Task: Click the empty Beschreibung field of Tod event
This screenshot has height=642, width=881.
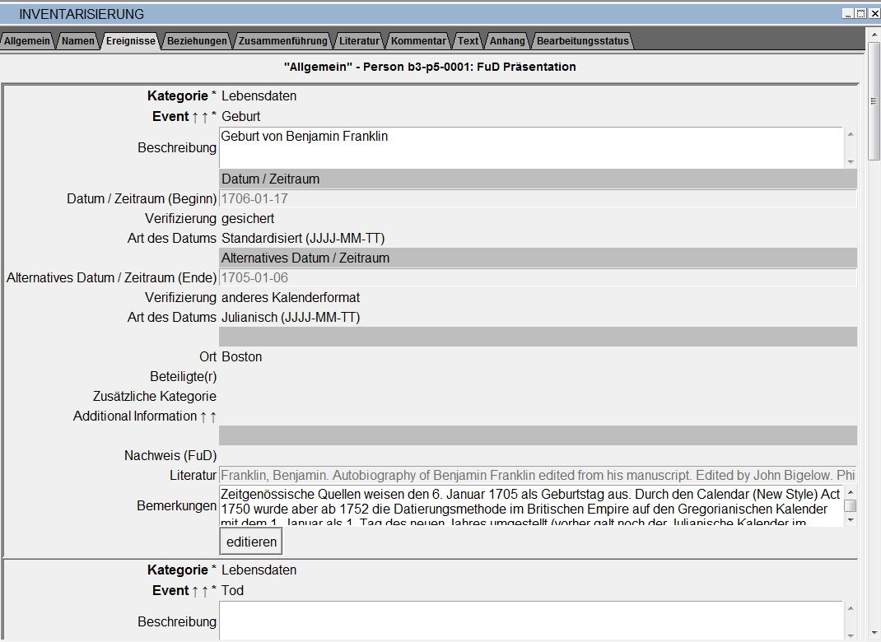Action: [531, 621]
